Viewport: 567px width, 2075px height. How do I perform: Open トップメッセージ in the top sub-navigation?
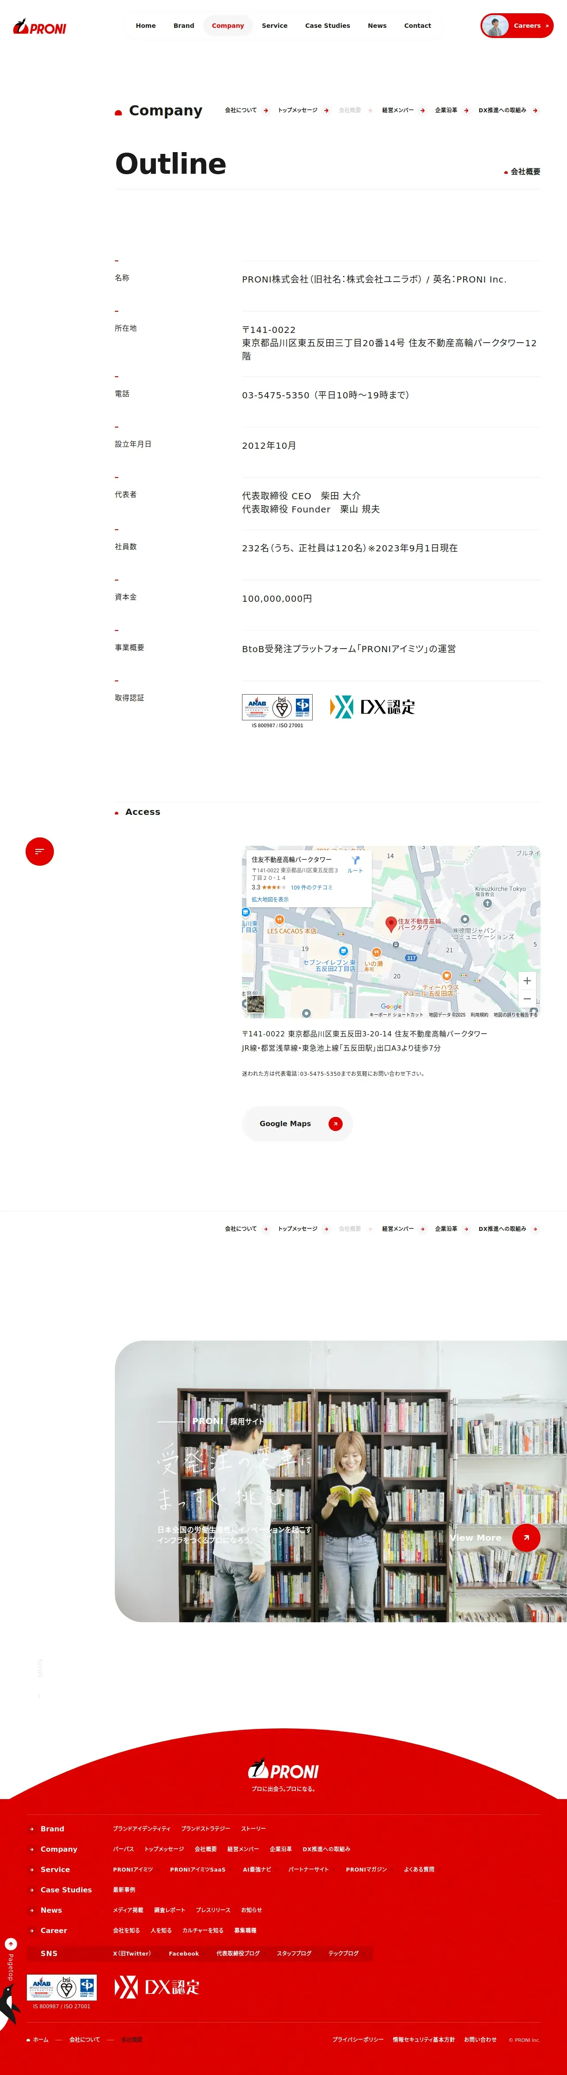(x=304, y=111)
